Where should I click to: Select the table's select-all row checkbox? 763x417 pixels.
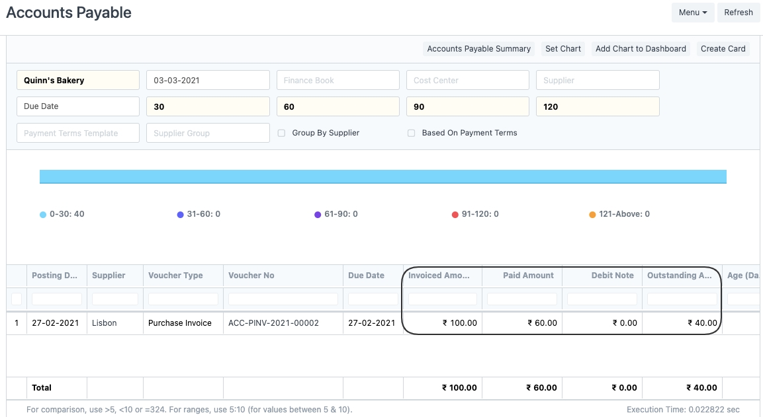click(x=17, y=299)
